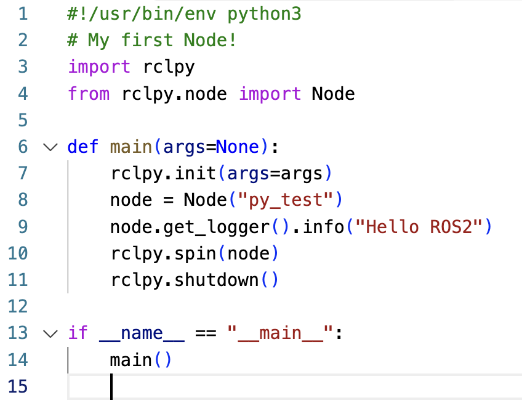Click line number 10 in gutter
The image size is (522, 408).
[x=18, y=253]
